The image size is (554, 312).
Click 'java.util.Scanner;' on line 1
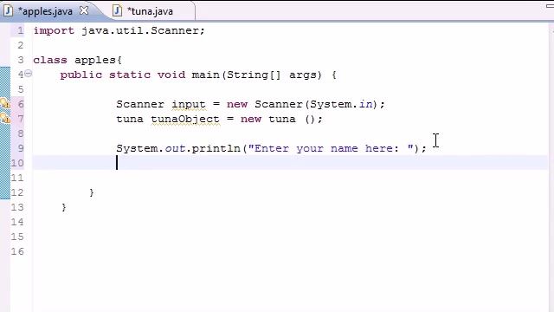(x=143, y=30)
